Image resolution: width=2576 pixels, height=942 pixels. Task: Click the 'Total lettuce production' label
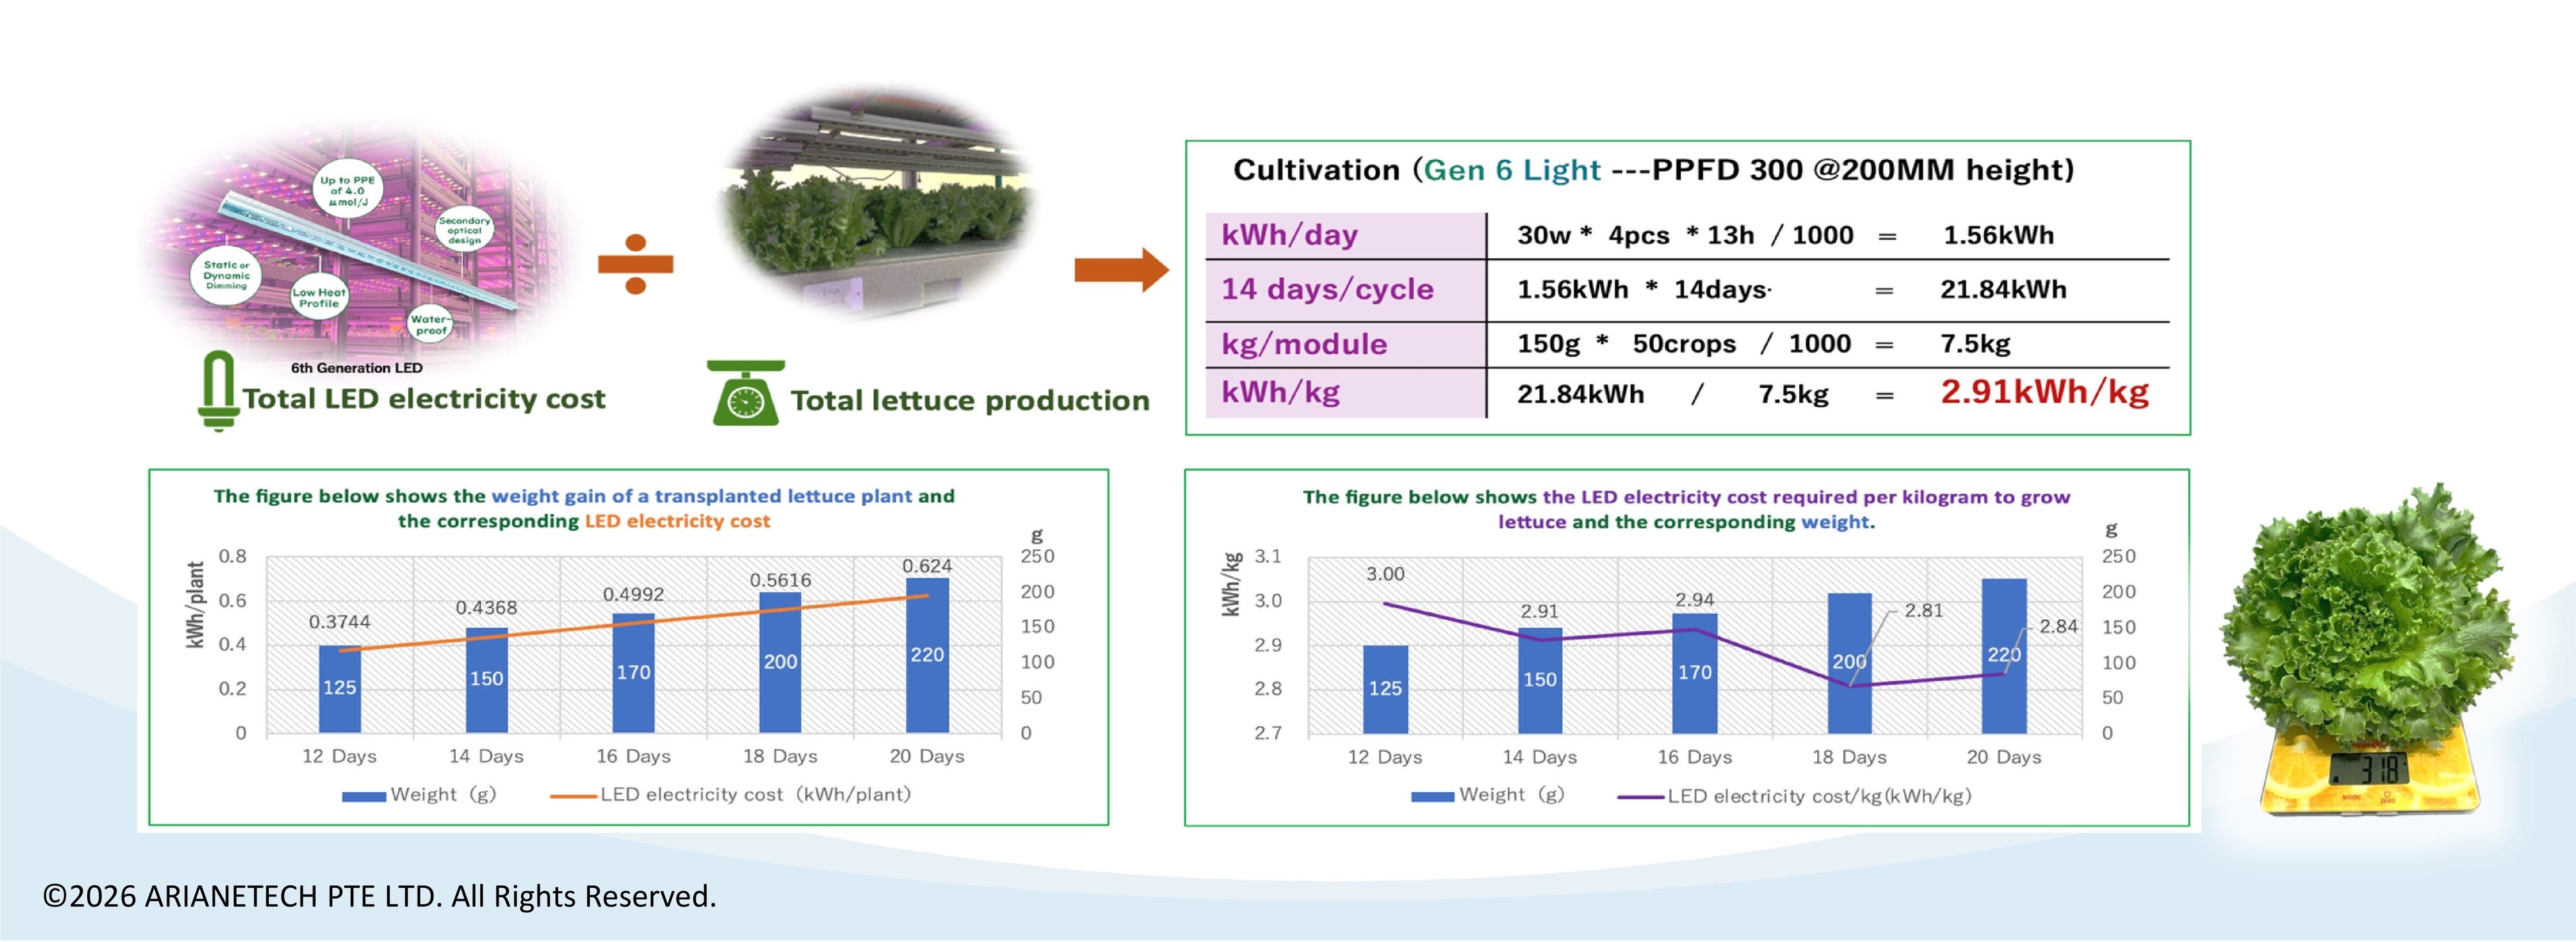[969, 401]
